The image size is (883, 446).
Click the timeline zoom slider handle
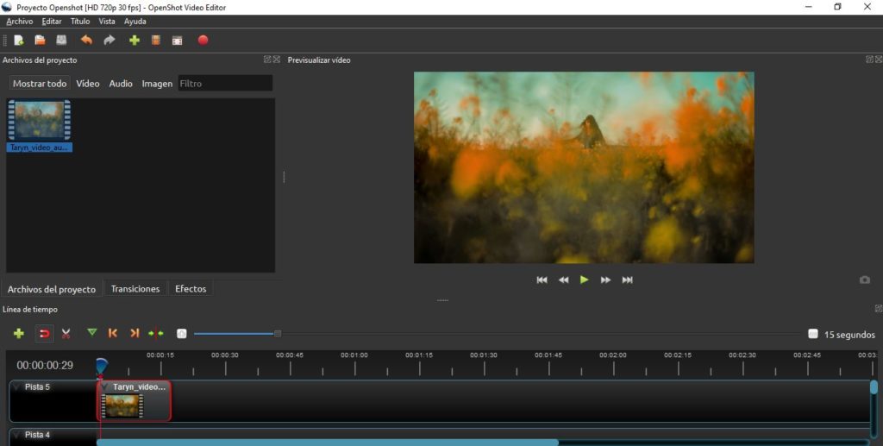click(x=278, y=334)
